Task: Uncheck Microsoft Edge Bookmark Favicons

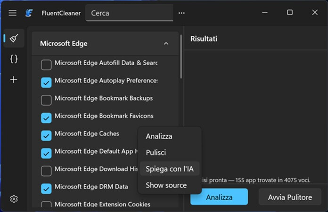Action: [x=46, y=118]
